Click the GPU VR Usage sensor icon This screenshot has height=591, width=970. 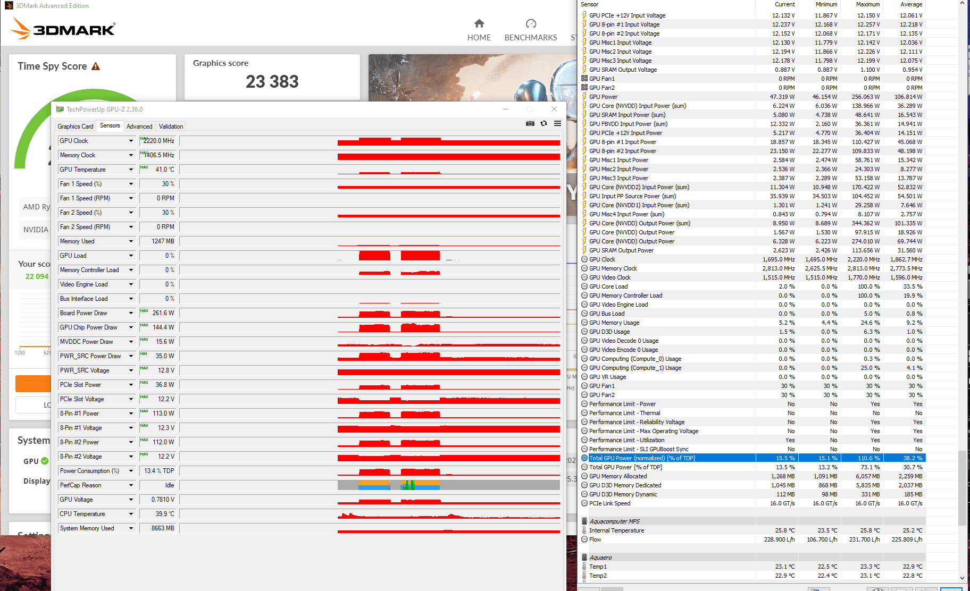click(x=584, y=377)
